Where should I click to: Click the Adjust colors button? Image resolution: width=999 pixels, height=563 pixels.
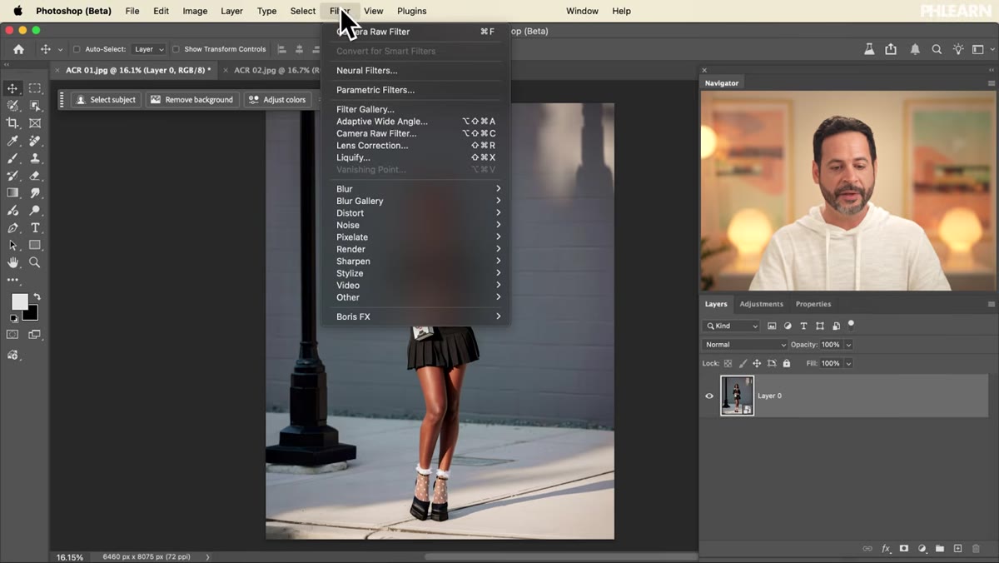[277, 100]
